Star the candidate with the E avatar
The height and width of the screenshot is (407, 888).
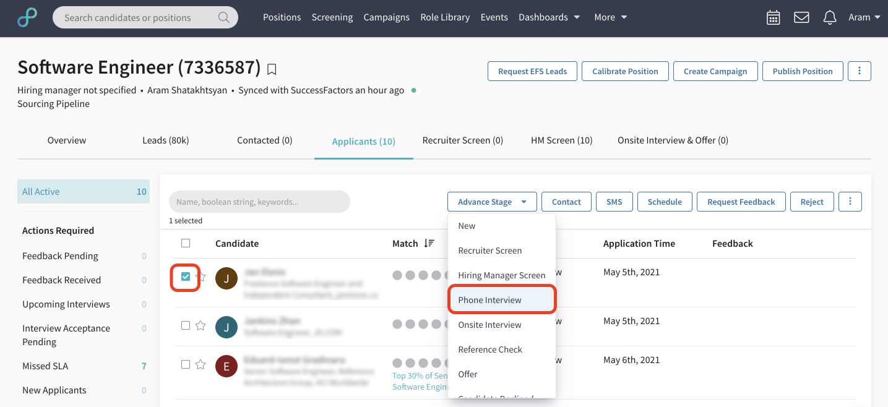click(x=200, y=364)
